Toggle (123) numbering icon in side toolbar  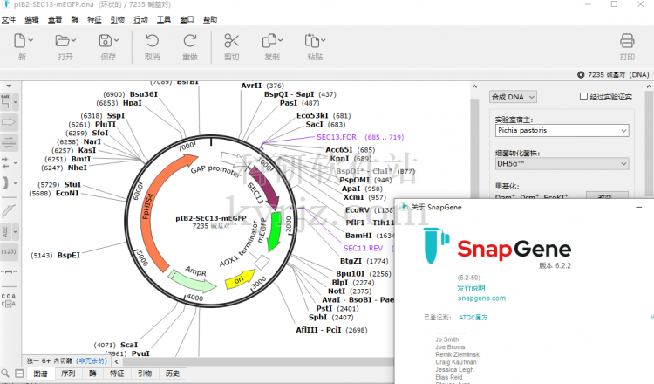click(x=9, y=251)
